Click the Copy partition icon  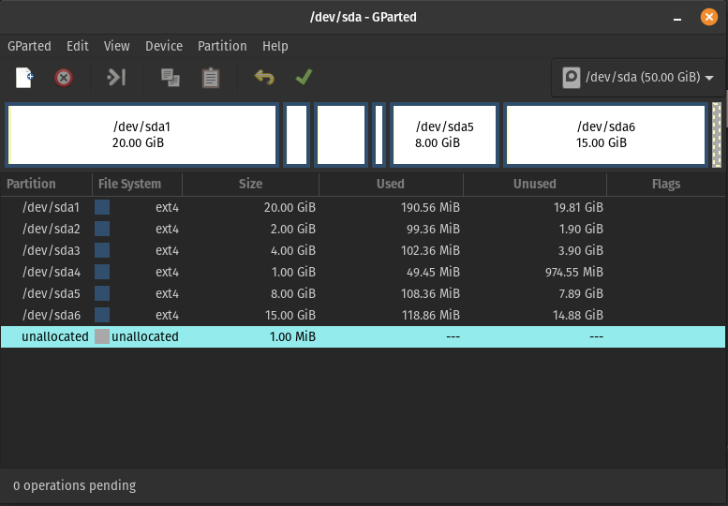(x=171, y=78)
